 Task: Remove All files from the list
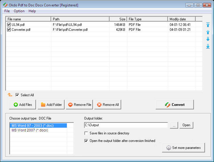pyautogui.click(x=108, y=105)
